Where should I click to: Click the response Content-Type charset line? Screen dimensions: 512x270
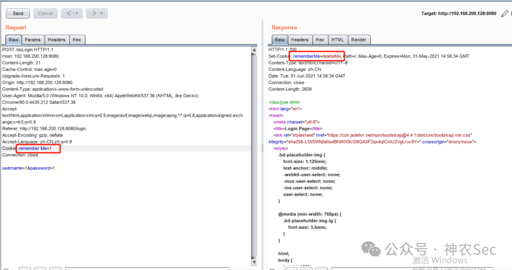coord(308,63)
